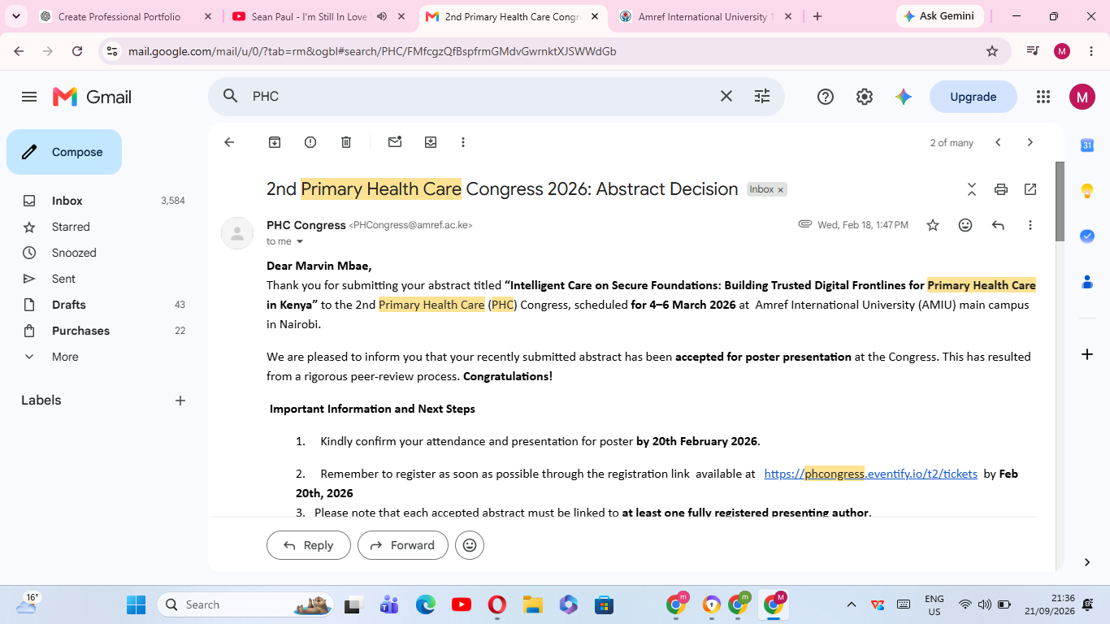Switch to Create Professional Portfolio tab

[126, 16]
